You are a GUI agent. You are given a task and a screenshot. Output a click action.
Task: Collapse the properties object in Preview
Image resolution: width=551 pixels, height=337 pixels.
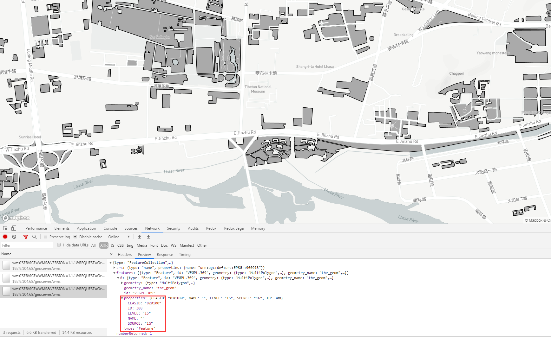[x=122, y=298]
